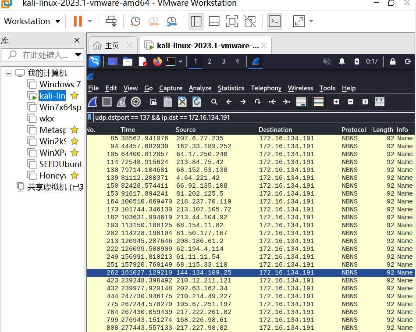Viewport: 416px width, 332px height.
Task: Toggle auto scroll during live capture
Action: click(301, 102)
